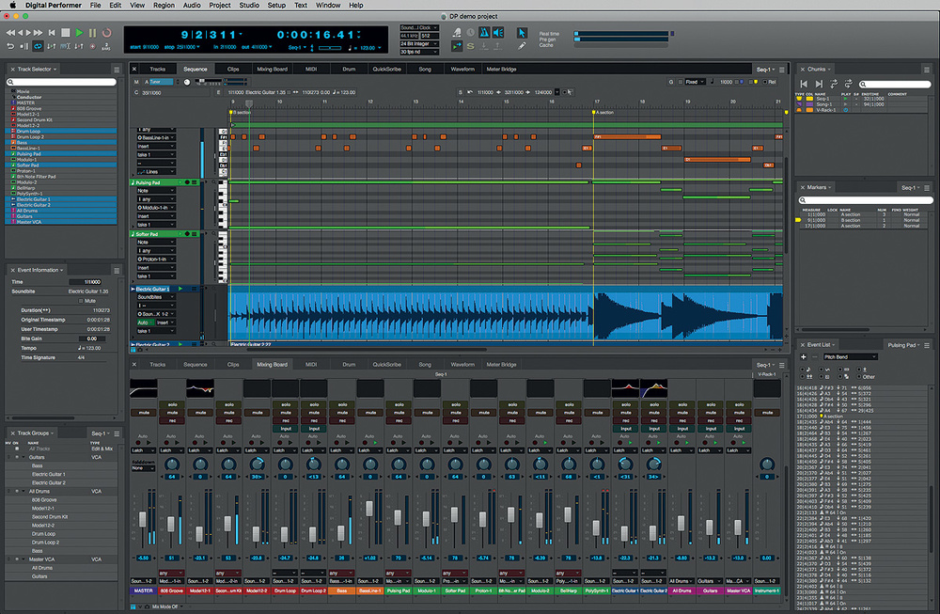Mute the MASTER mixer channel
Viewport: 940px width, 614px height.
click(144, 413)
